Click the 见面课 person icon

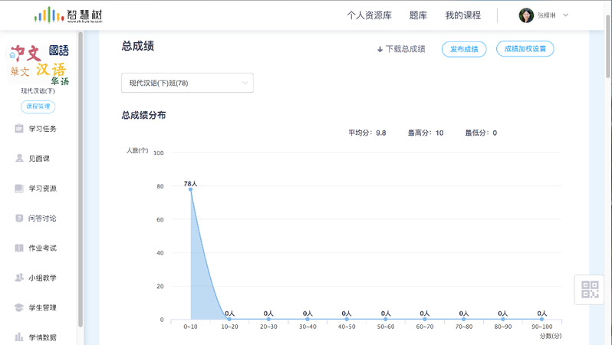pos(19,159)
